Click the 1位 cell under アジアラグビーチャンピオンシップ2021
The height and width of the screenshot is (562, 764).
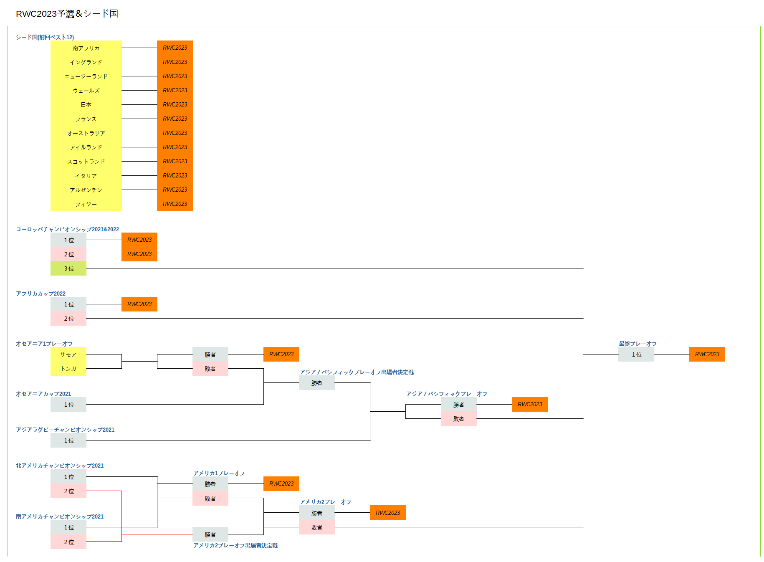[68, 440]
